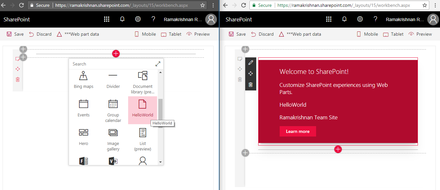The height and width of the screenshot is (190, 440).
Task: Open settings gear in right SharePoint window
Action: tap(360, 19)
